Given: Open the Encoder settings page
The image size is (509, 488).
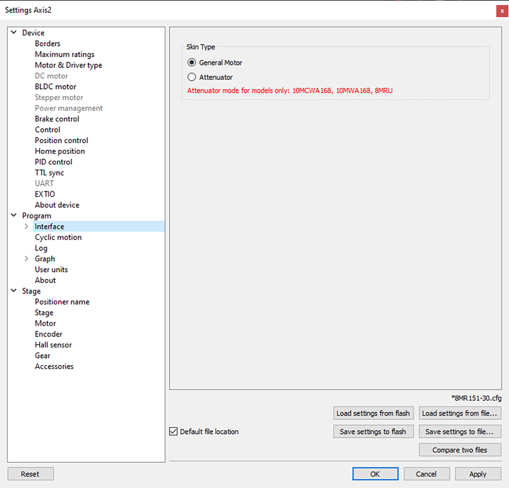Looking at the screenshot, I should (48, 334).
